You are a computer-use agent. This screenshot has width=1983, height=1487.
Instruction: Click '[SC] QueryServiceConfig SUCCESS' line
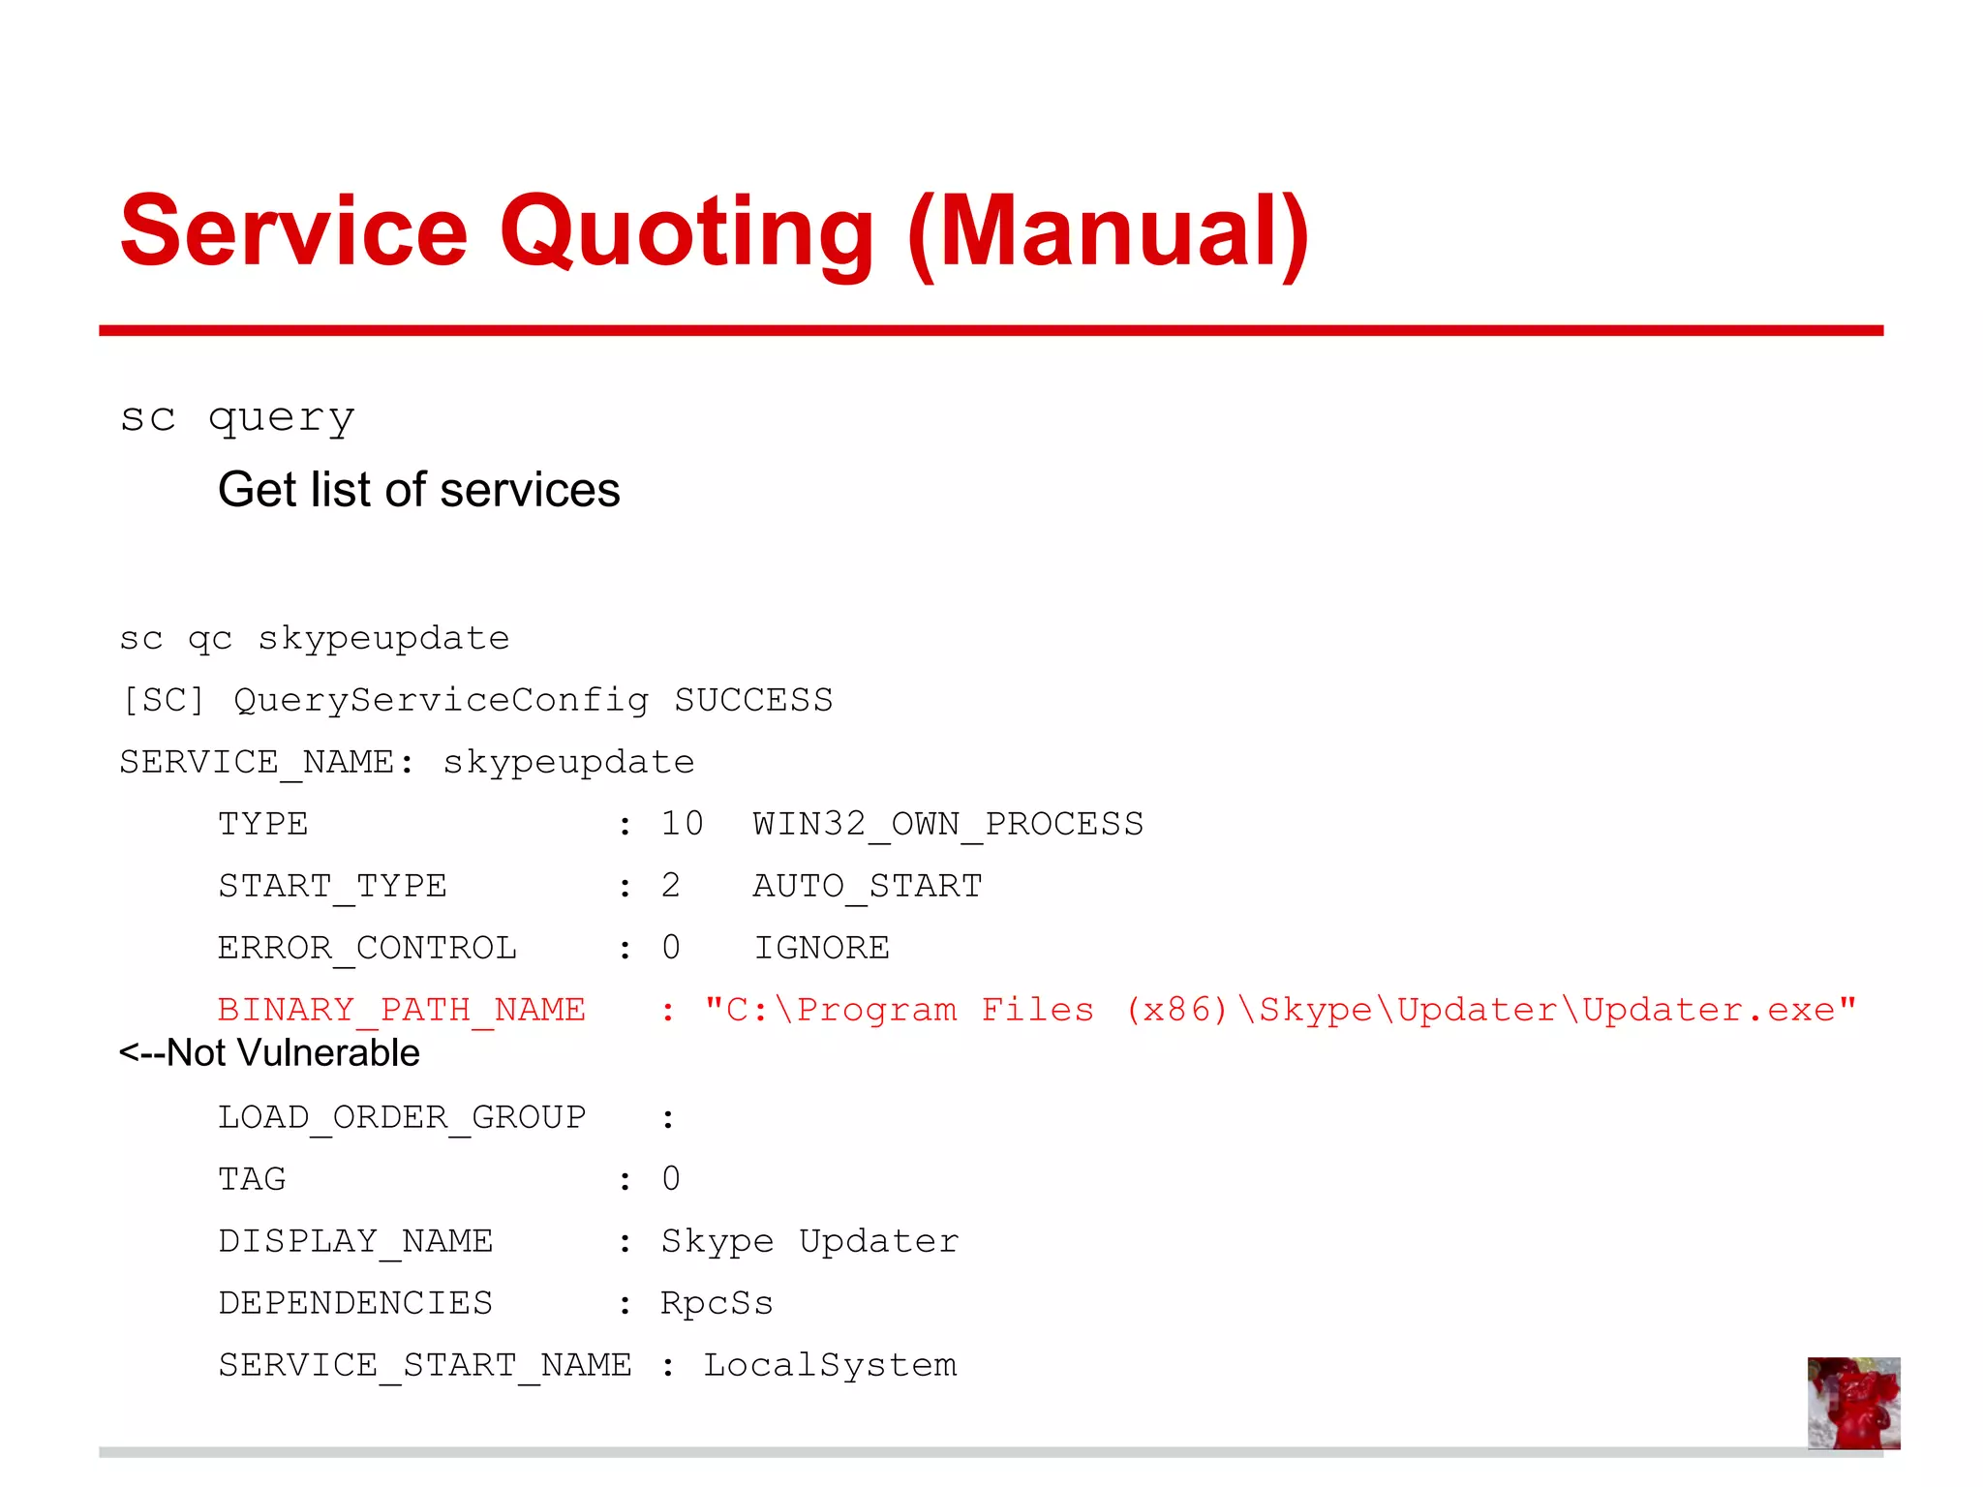[476, 700]
